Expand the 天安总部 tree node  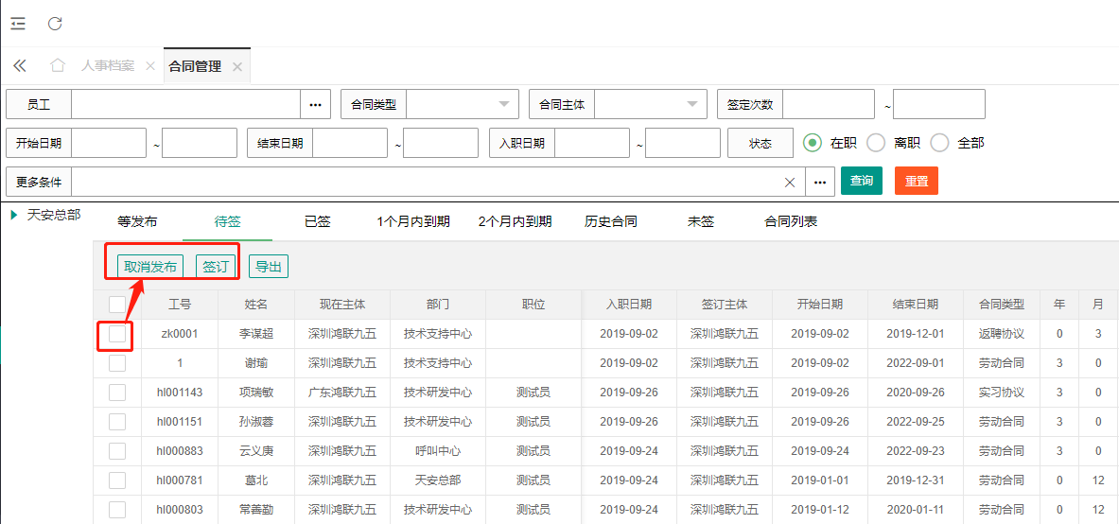click(14, 215)
